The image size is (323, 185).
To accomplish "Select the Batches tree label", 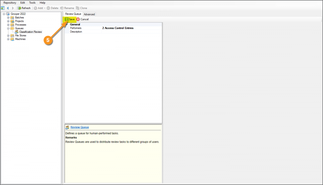I will point(19,17).
